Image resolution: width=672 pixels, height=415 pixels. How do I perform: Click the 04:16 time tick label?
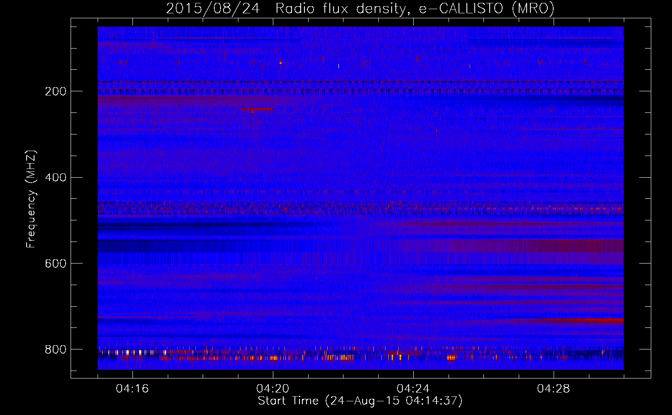(x=132, y=388)
